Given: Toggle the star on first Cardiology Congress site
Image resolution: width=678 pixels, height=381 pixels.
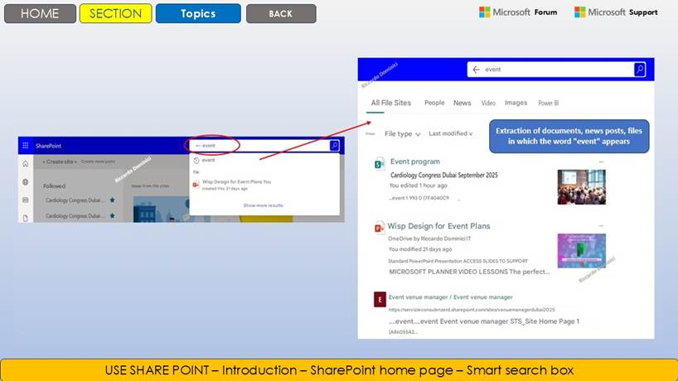Looking at the screenshot, I should click(113, 200).
